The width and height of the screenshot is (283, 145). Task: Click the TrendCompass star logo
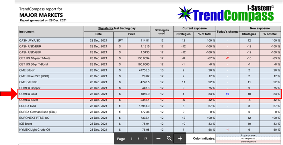(184, 13)
